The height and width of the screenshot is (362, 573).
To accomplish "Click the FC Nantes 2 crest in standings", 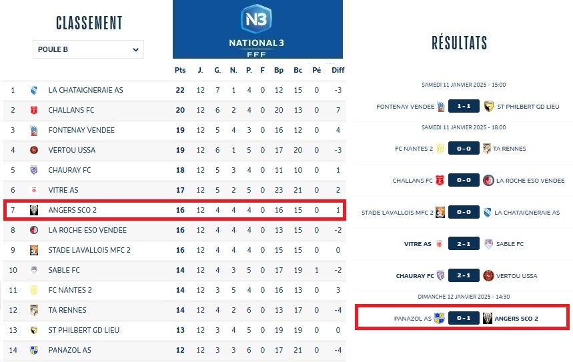I will click(33, 290).
